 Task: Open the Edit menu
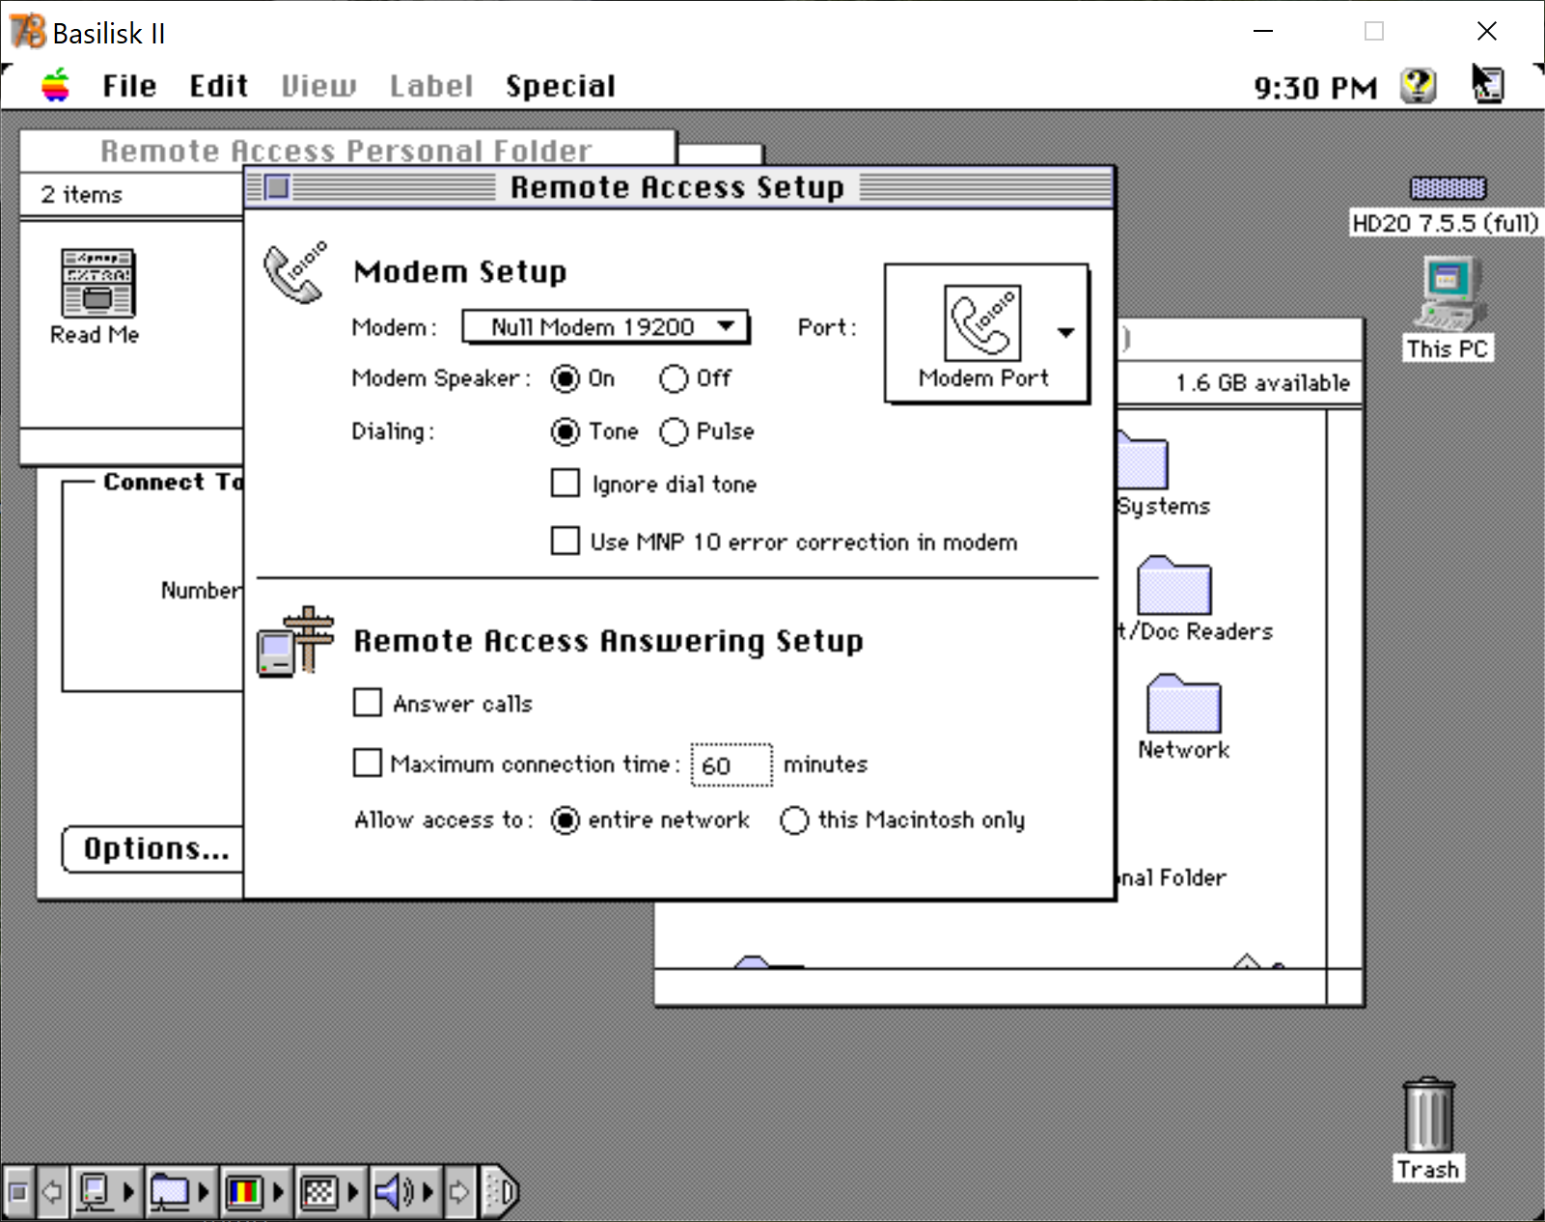pos(218,86)
